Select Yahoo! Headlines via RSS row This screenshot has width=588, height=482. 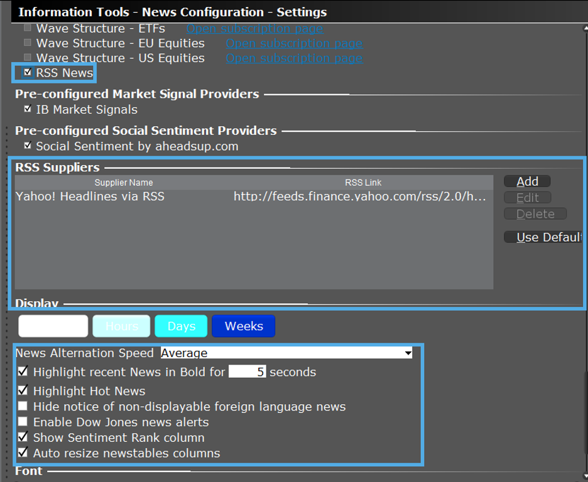(90, 196)
